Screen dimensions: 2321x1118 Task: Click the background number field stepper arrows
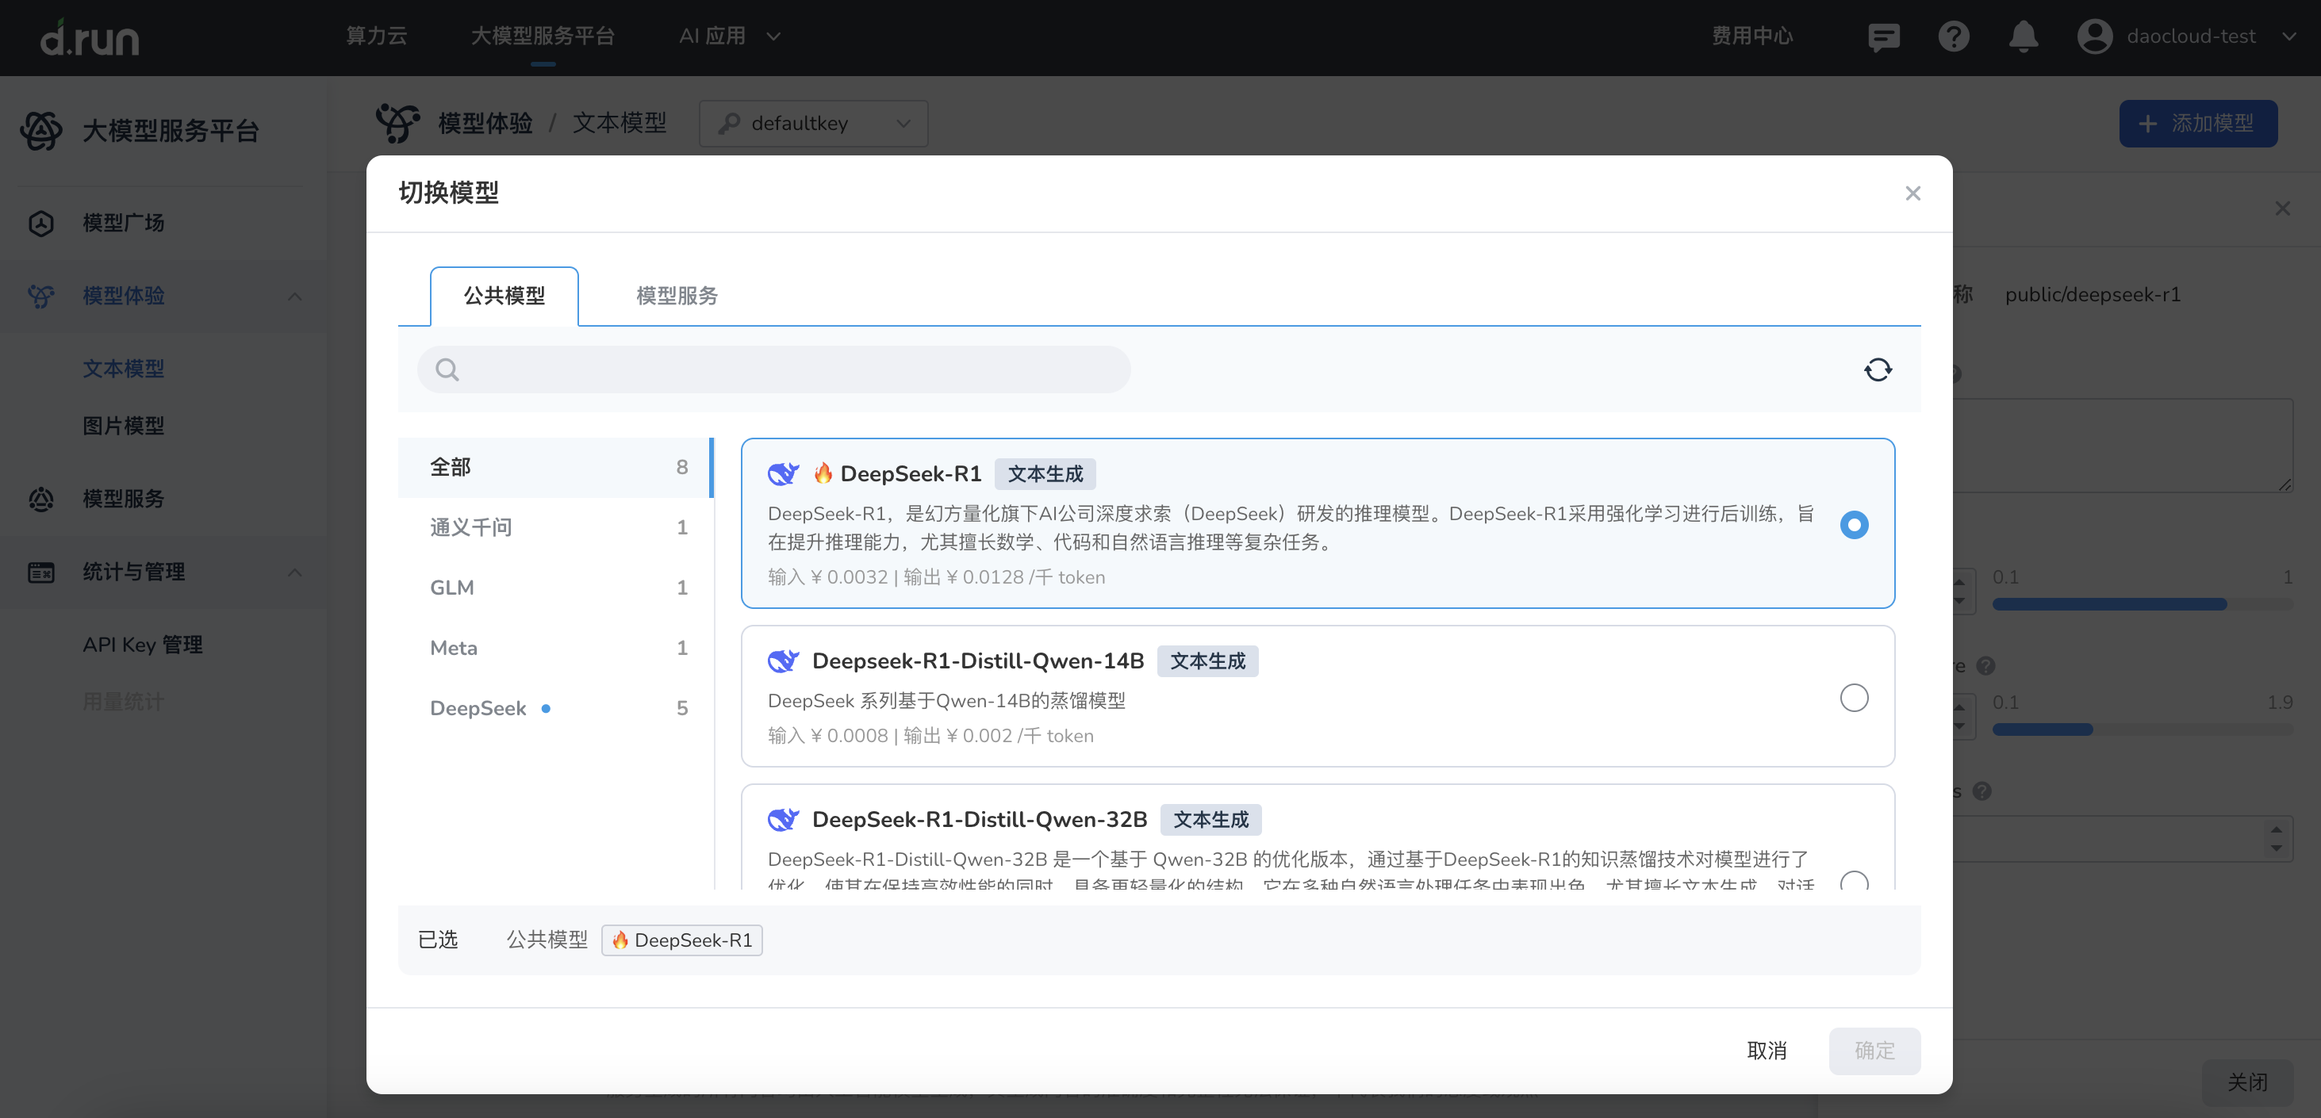pyautogui.click(x=2277, y=839)
